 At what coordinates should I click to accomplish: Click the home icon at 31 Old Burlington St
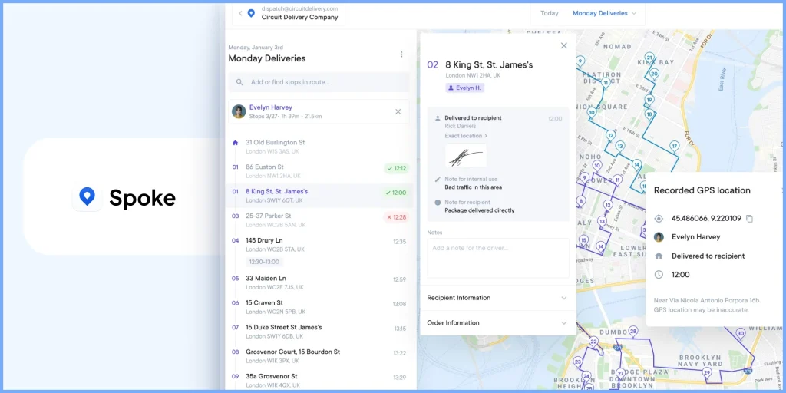click(x=236, y=143)
